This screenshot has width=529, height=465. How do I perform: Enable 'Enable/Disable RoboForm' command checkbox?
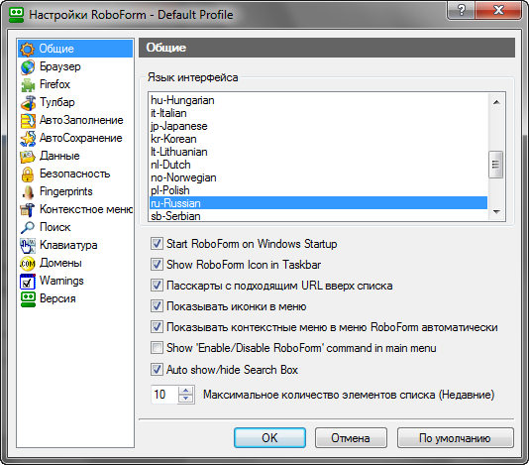click(157, 348)
